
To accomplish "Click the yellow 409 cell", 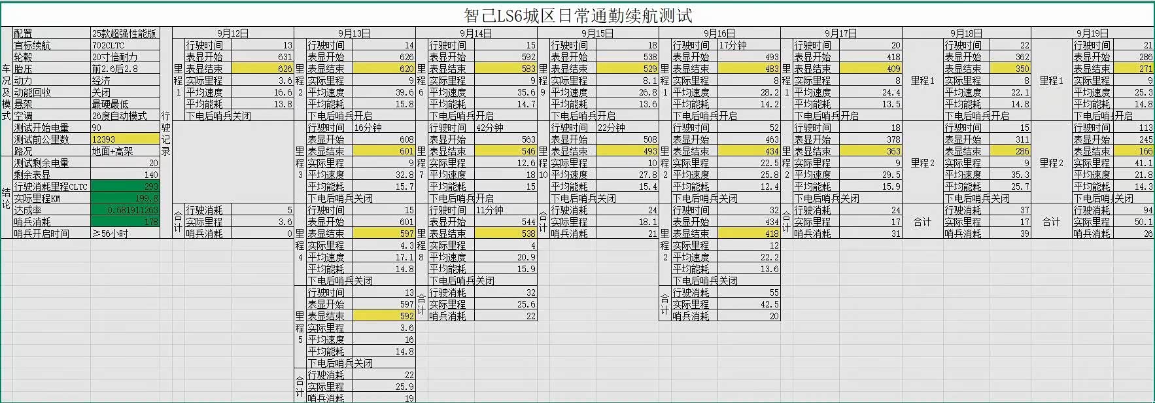I will pos(871,69).
